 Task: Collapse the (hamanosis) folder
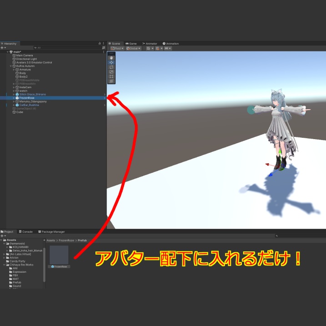(4, 243)
